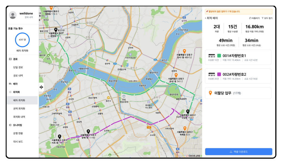Click the black pin at 오금동 152-1
The image size is (284, 166).
(x=188, y=111)
